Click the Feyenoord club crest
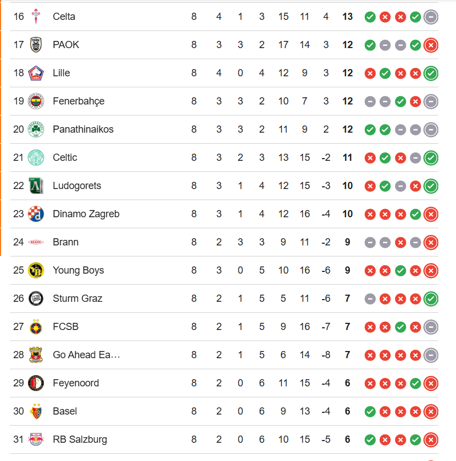456x461 pixels. click(36, 383)
